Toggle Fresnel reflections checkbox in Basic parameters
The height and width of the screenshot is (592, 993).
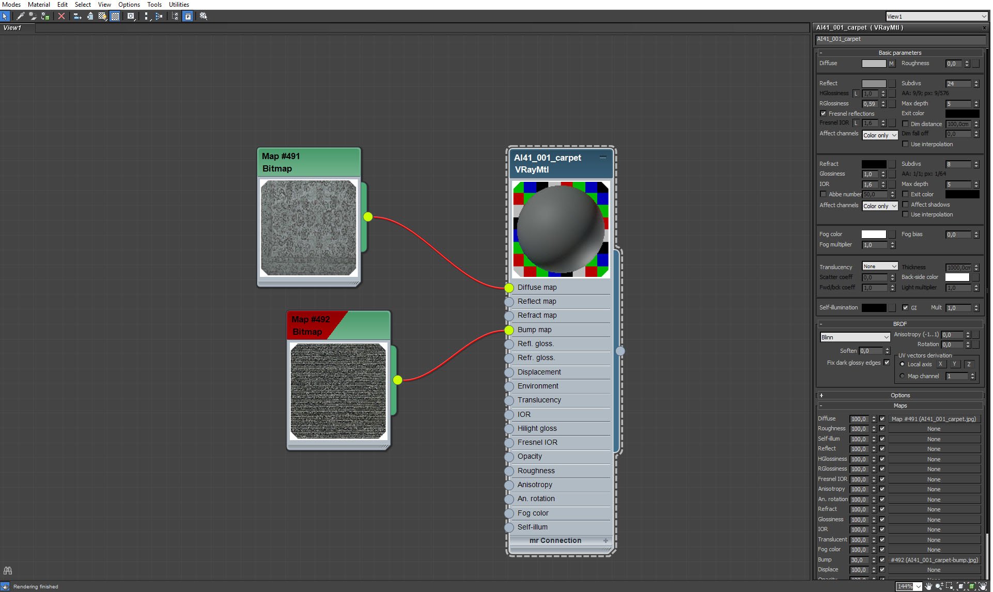coord(823,114)
